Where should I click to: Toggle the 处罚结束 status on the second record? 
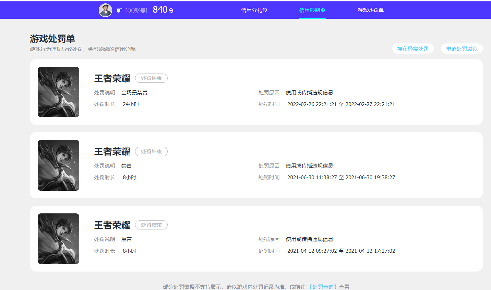[x=151, y=151]
